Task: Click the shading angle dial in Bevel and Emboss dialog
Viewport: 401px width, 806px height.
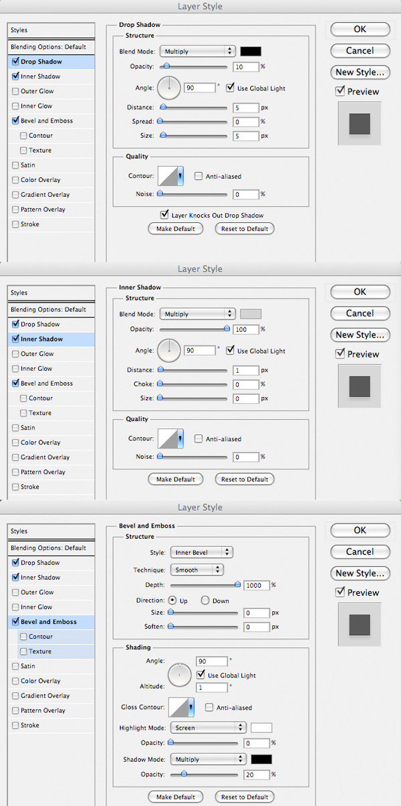Action: (180, 675)
